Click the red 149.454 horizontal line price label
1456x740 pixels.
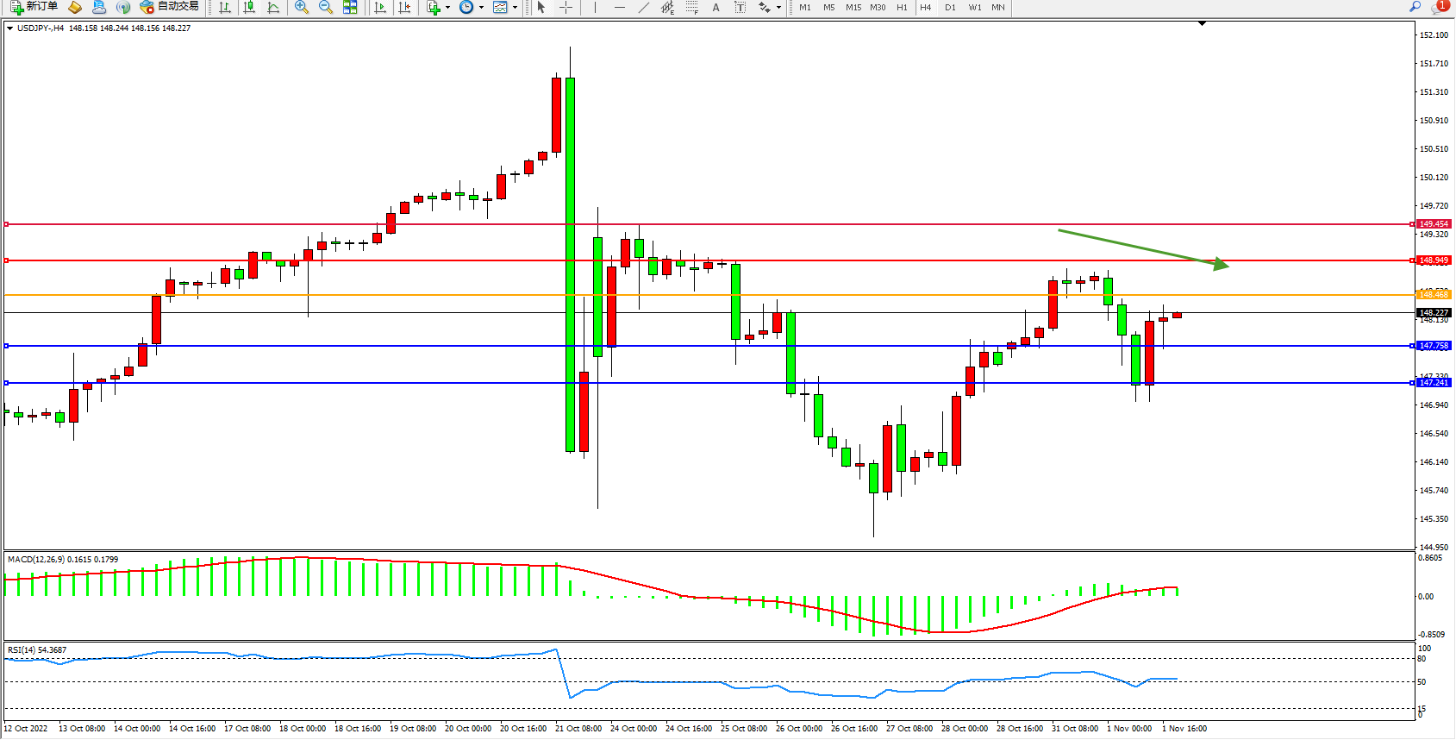[x=1434, y=224]
